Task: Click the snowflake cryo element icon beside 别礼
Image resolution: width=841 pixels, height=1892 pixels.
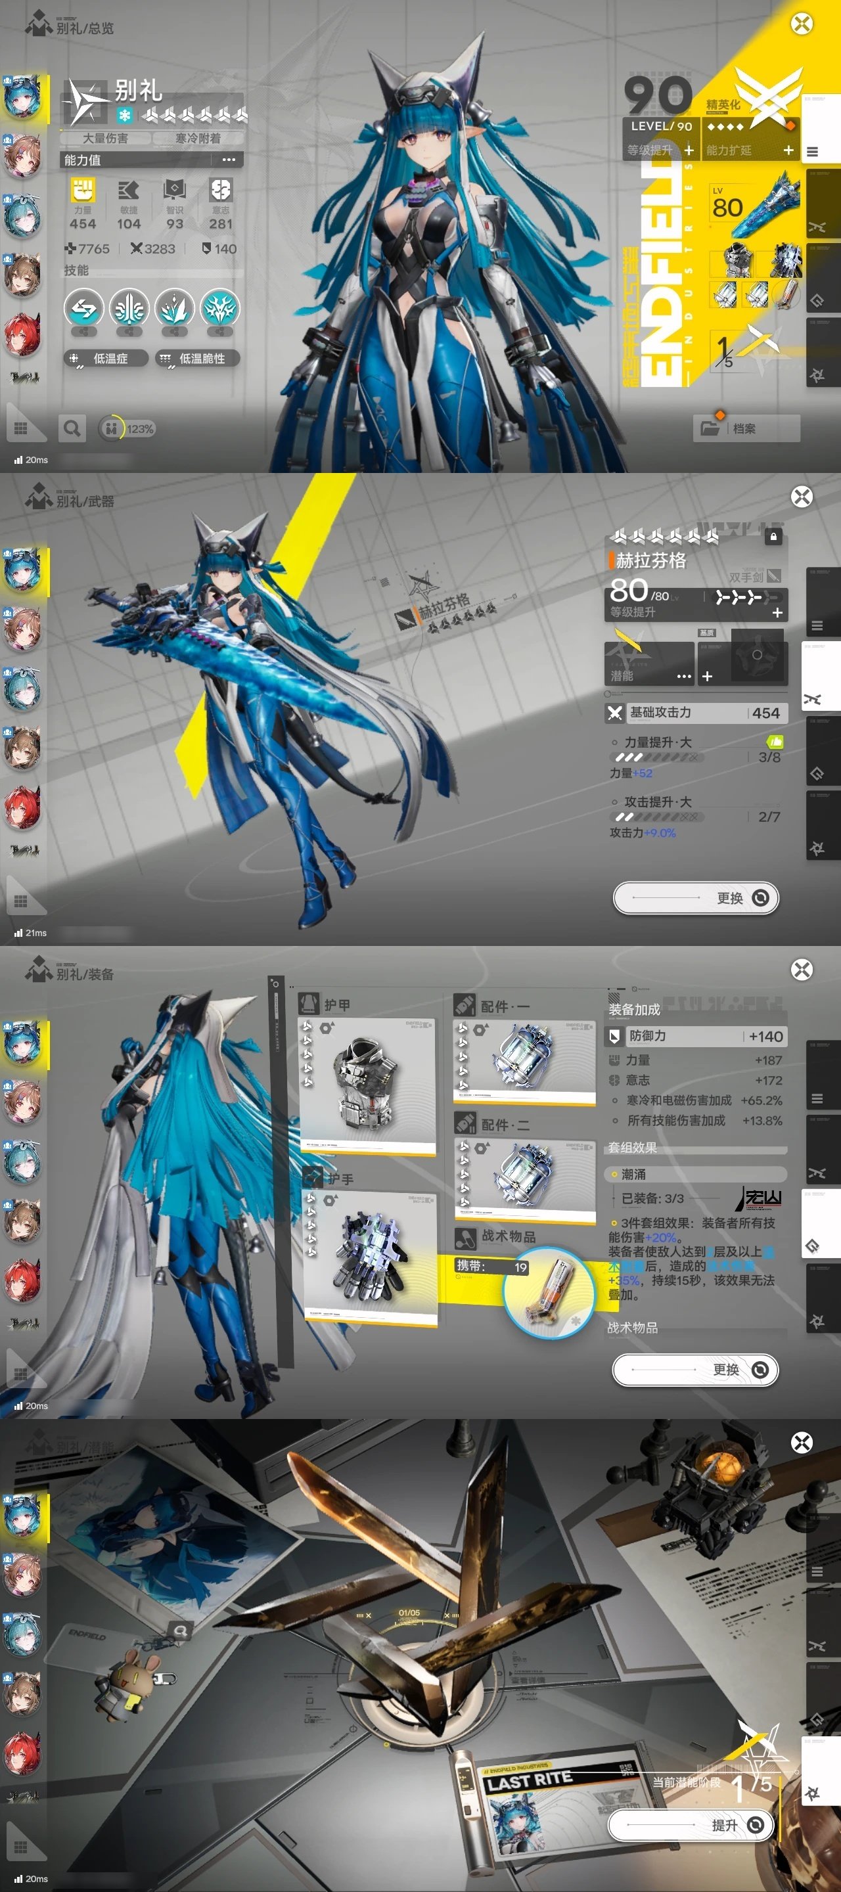Action: pyautogui.click(x=125, y=116)
